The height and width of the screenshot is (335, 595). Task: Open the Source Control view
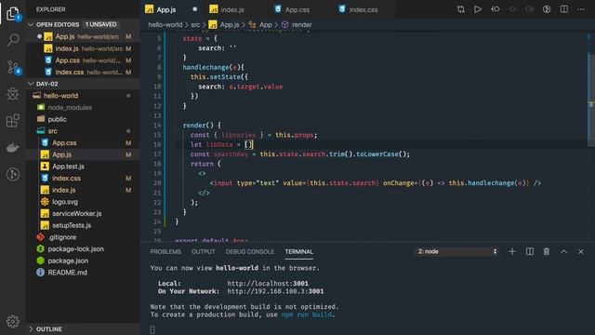click(x=13, y=67)
